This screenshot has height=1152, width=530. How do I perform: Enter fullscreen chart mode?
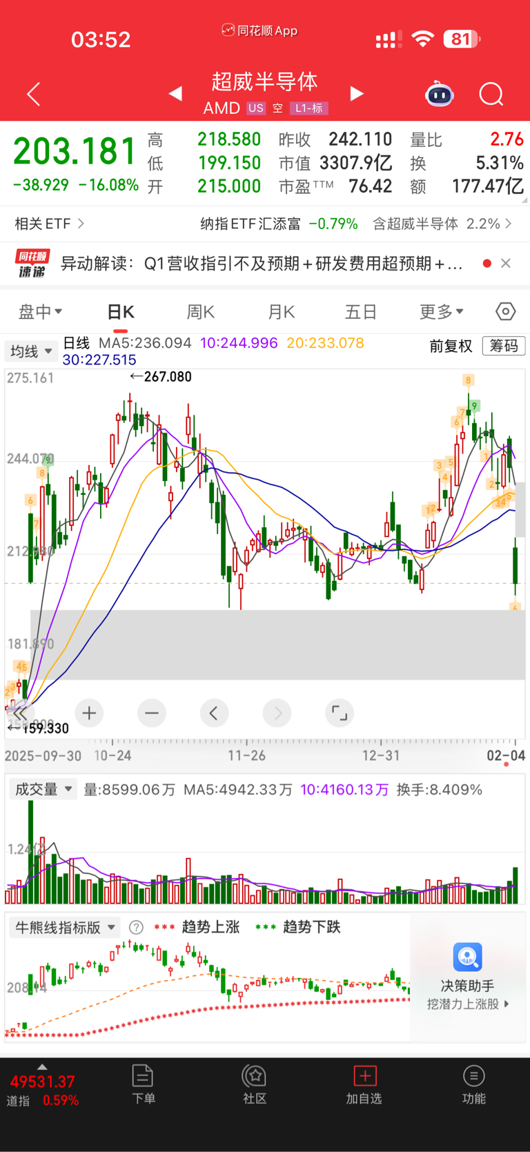tap(340, 713)
